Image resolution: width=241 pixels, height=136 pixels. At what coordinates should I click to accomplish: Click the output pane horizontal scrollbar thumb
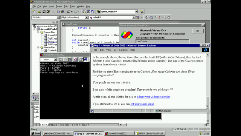click(x=124, y=125)
